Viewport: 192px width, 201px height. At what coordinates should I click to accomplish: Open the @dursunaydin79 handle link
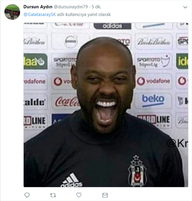pyautogui.click(x=71, y=7)
